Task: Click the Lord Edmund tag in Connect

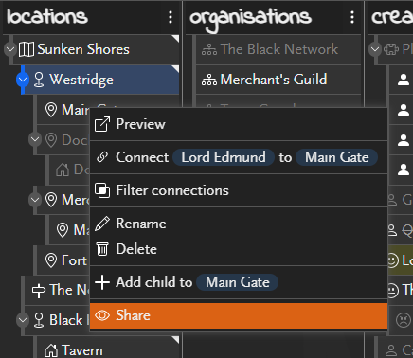Action: coord(224,157)
